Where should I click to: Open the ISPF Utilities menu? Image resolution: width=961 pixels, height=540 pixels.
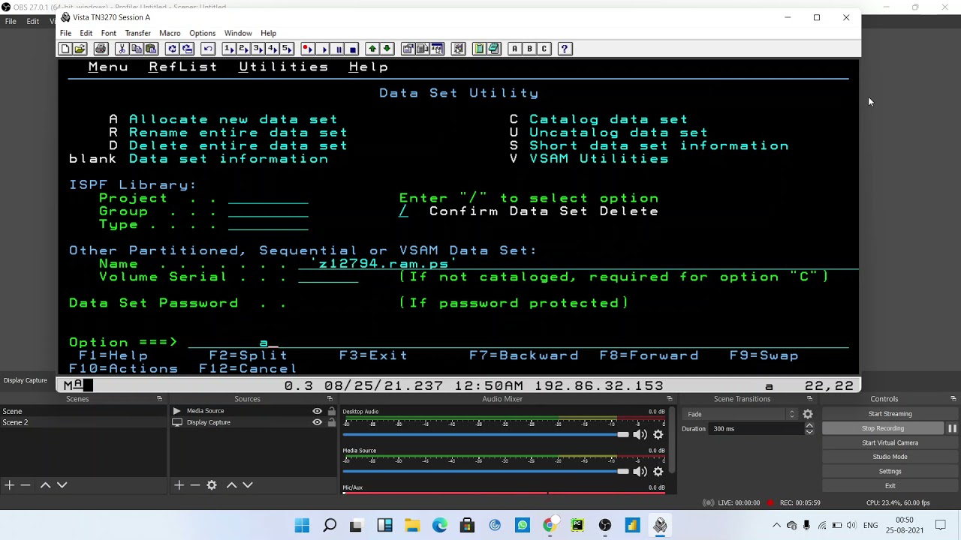click(x=284, y=67)
